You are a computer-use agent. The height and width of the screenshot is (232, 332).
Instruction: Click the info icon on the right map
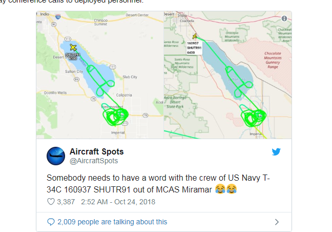pyautogui.click(x=284, y=18)
